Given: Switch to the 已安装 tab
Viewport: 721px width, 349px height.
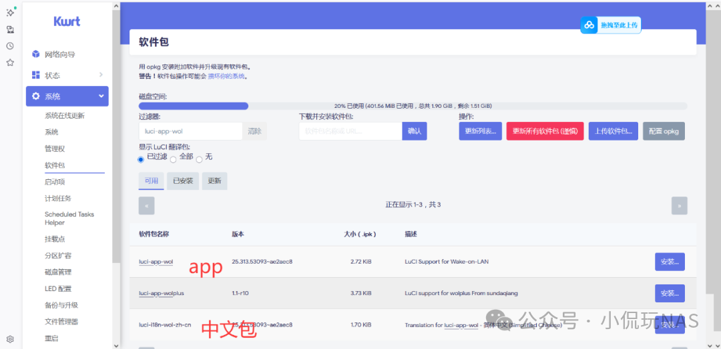Looking at the screenshot, I should [x=183, y=180].
